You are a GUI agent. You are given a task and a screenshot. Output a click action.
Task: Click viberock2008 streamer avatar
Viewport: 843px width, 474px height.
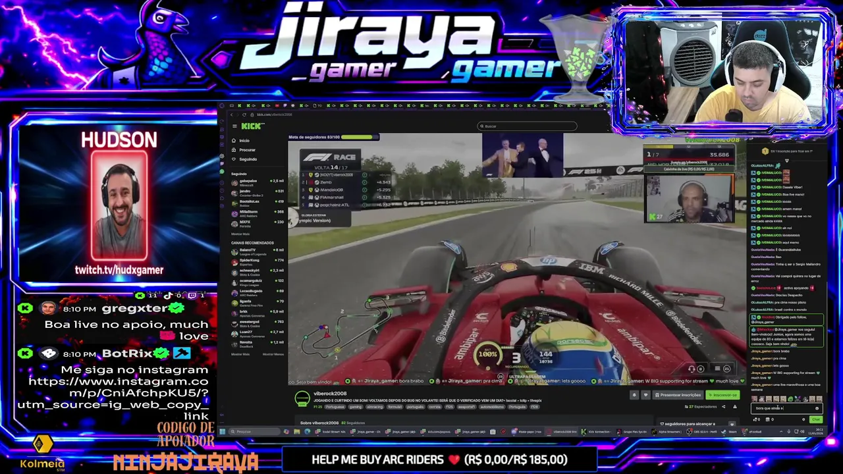pos(302,398)
